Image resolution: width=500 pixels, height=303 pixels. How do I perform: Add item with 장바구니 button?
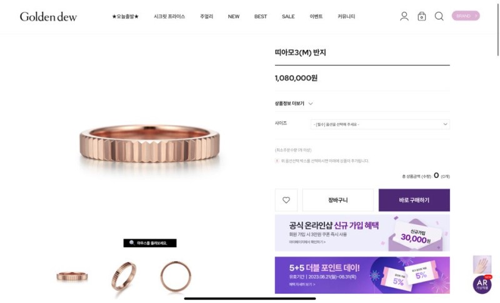pyautogui.click(x=337, y=200)
